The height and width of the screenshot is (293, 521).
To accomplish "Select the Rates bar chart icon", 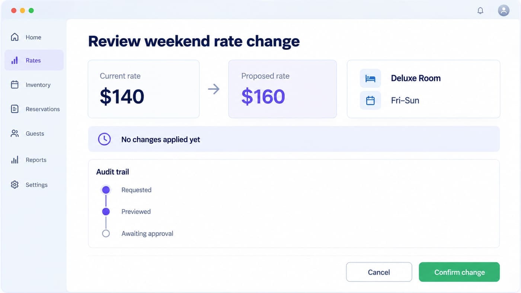I will pos(15,60).
